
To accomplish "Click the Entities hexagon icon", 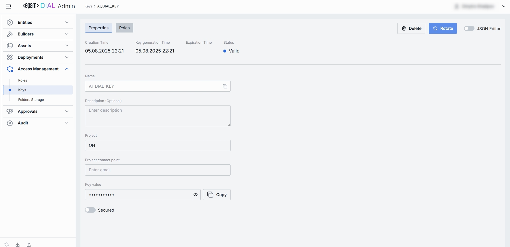I will coord(10,22).
